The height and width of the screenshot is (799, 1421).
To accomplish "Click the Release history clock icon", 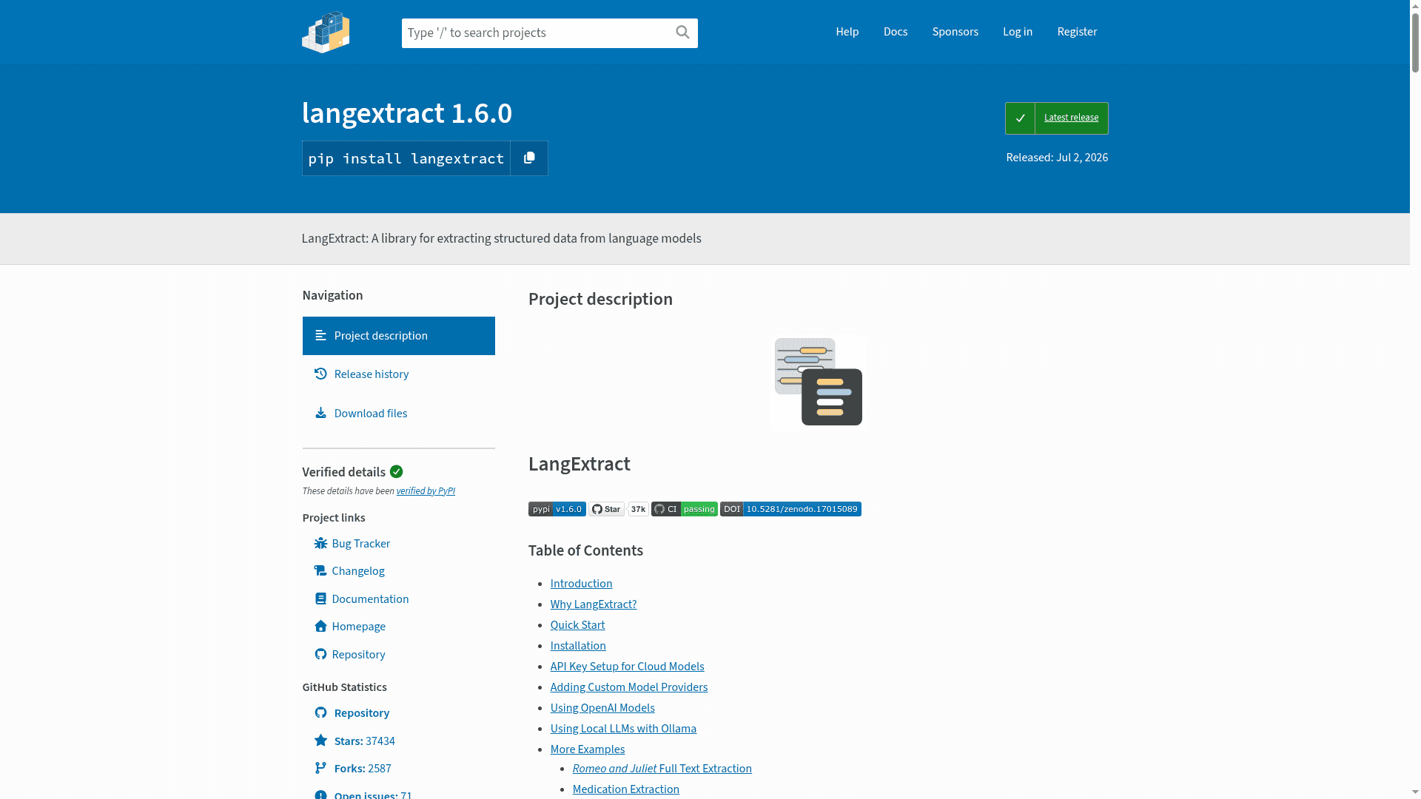I will pyautogui.click(x=320, y=374).
